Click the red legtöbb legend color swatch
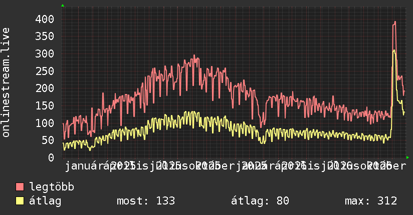Viewport: 413px width, 215px height. coord(20,186)
